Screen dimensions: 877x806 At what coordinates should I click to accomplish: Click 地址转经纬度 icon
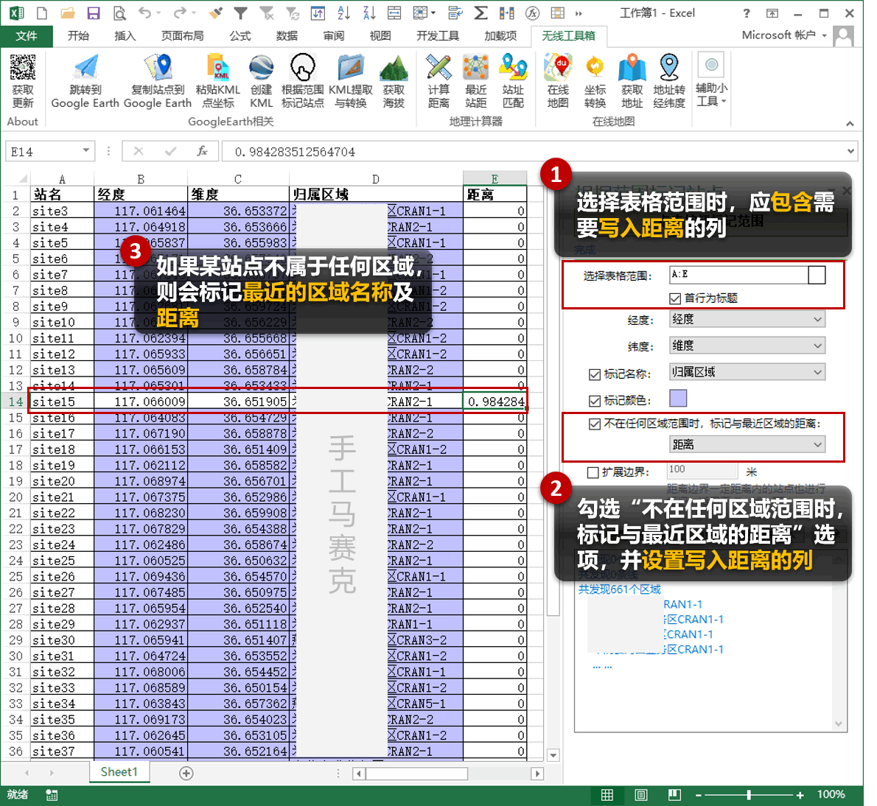669,67
